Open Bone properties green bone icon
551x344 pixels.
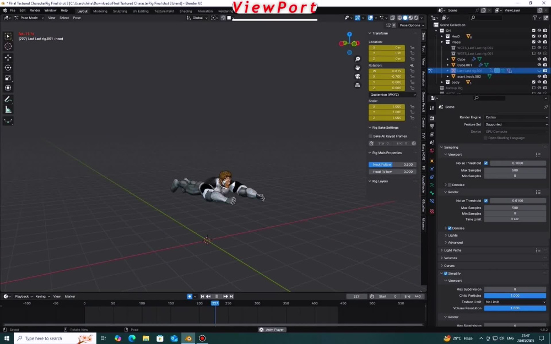[432, 193]
